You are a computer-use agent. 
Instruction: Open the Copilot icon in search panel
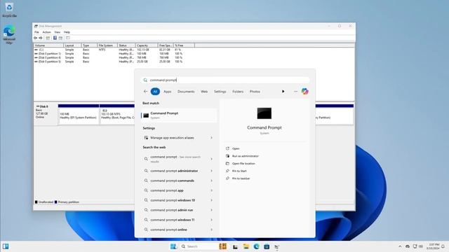[x=304, y=92]
